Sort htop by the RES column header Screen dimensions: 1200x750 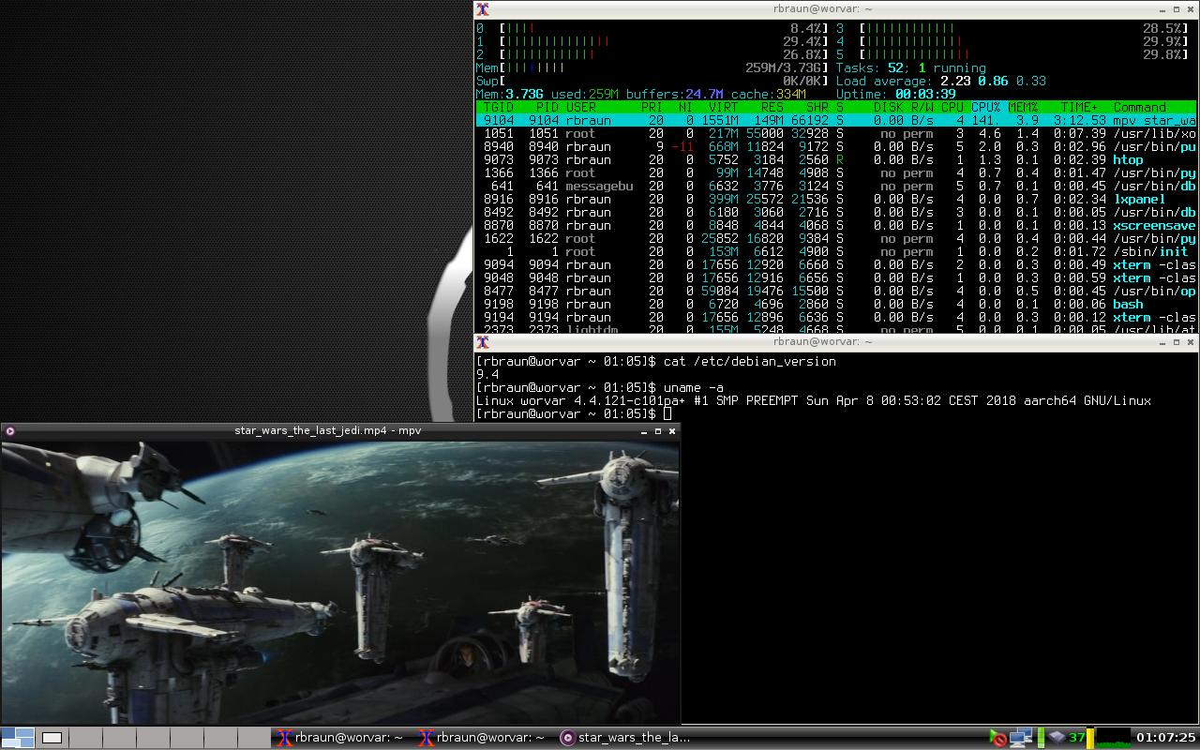point(772,107)
